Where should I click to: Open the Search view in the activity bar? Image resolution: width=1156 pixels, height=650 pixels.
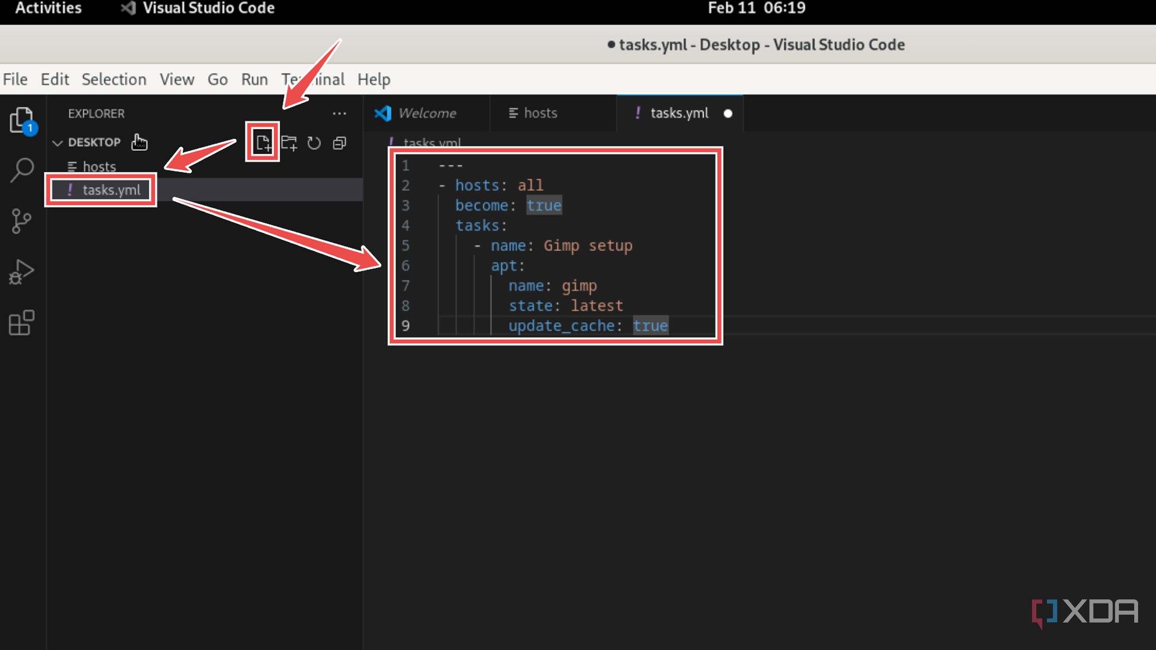point(22,170)
